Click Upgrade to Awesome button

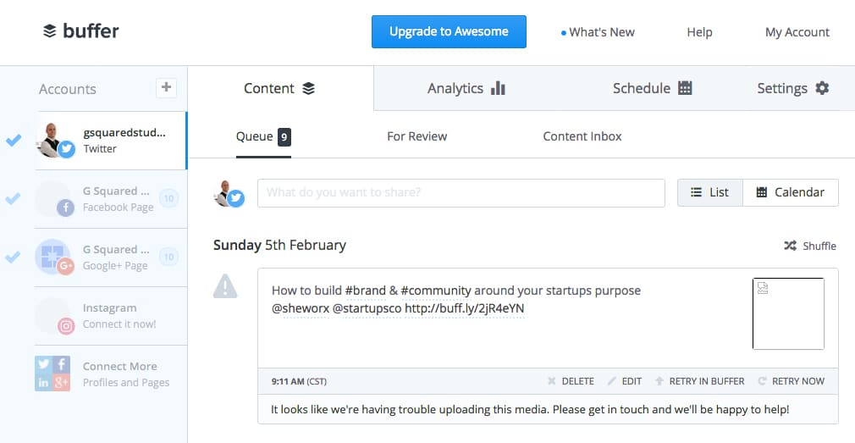(449, 31)
